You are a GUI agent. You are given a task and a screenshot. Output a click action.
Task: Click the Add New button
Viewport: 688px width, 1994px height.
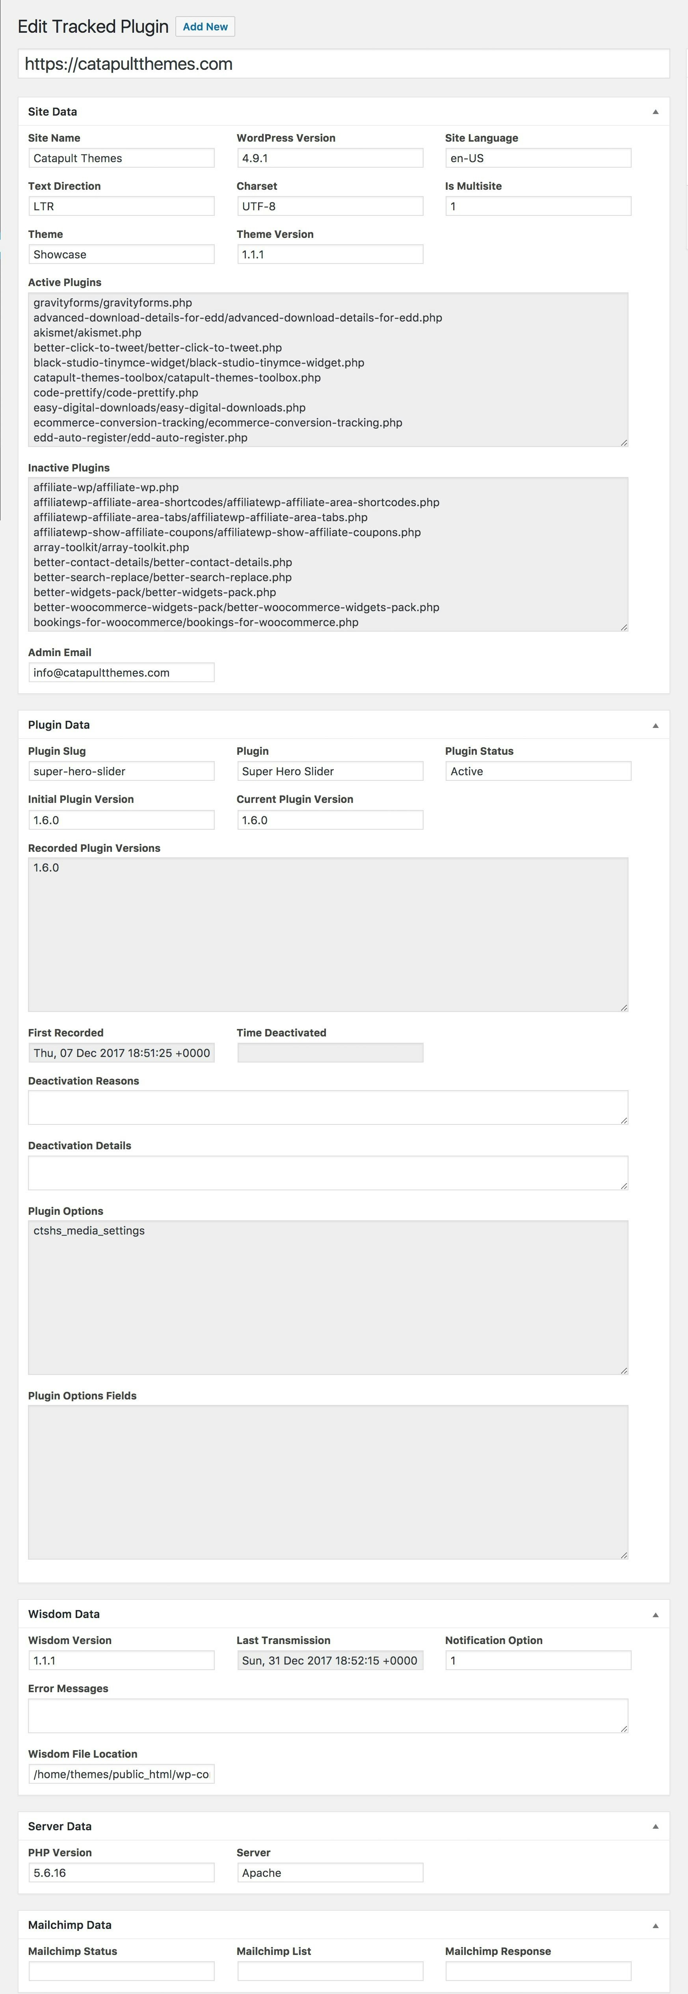tap(205, 26)
